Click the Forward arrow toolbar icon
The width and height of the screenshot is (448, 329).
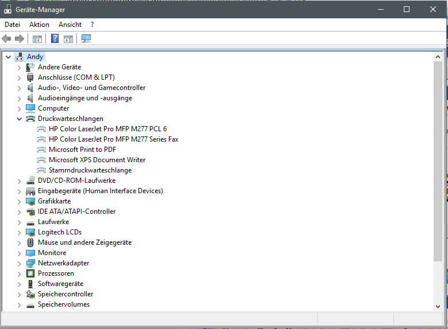[x=20, y=38]
